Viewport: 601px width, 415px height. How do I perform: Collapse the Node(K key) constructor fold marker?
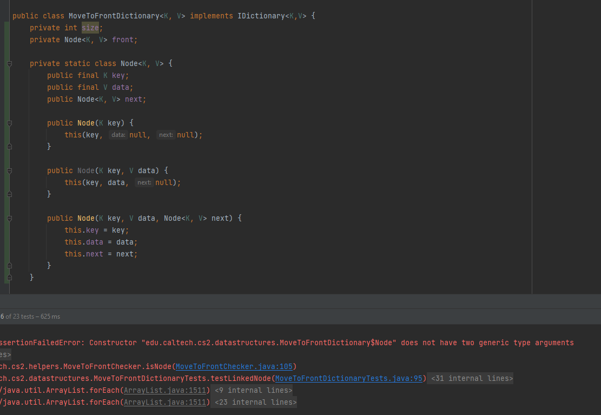[x=9, y=123]
